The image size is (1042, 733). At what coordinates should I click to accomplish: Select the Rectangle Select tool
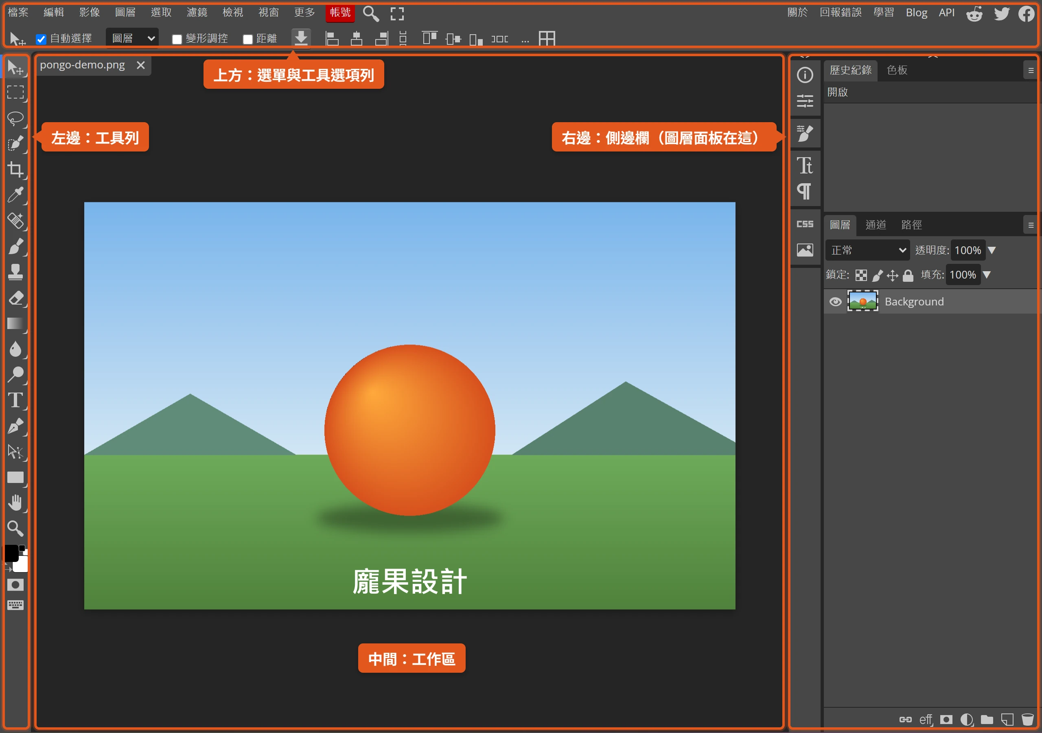[15, 93]
